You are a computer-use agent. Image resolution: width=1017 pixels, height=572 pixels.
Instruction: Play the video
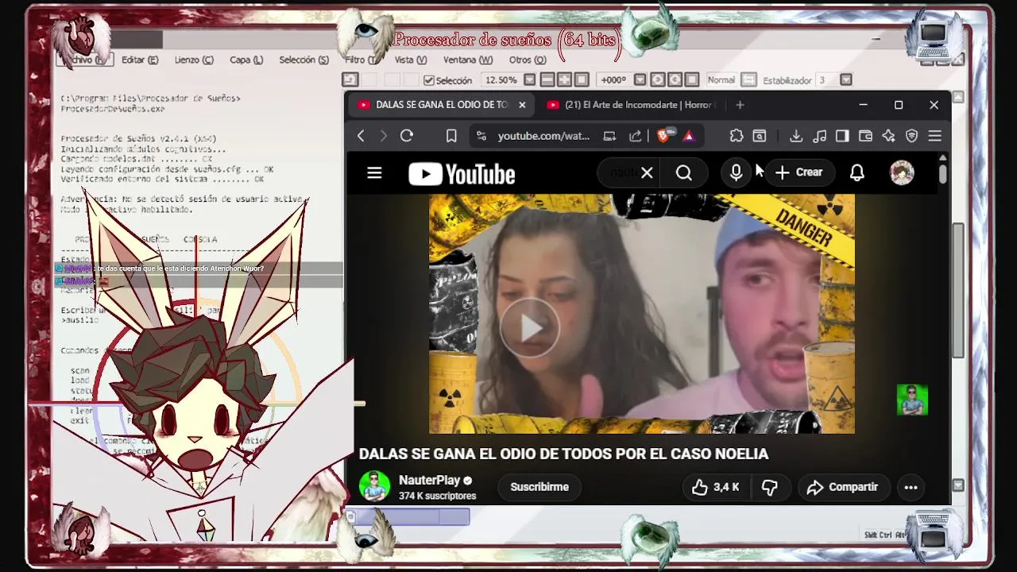point(530,327)
